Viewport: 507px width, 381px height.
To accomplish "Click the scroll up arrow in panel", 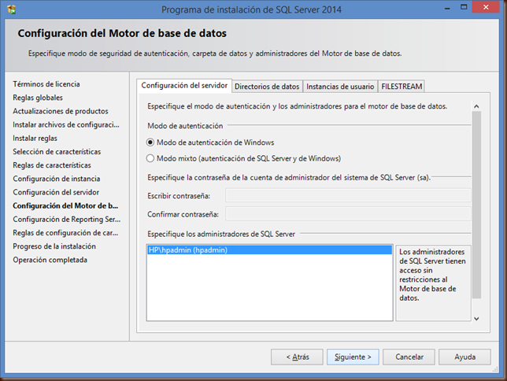I will click(x=476, y=106).
